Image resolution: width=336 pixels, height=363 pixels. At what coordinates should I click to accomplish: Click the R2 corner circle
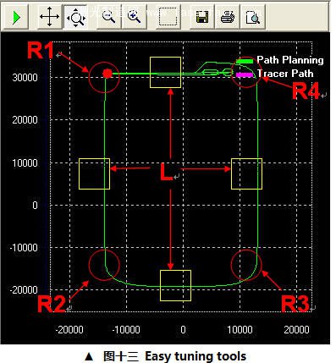tap(104, 265)
